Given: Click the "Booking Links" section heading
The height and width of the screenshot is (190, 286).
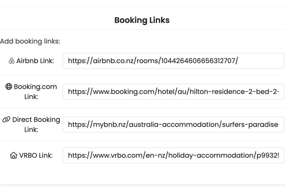Looking at the screenshot, I should (x=142, y=20).
